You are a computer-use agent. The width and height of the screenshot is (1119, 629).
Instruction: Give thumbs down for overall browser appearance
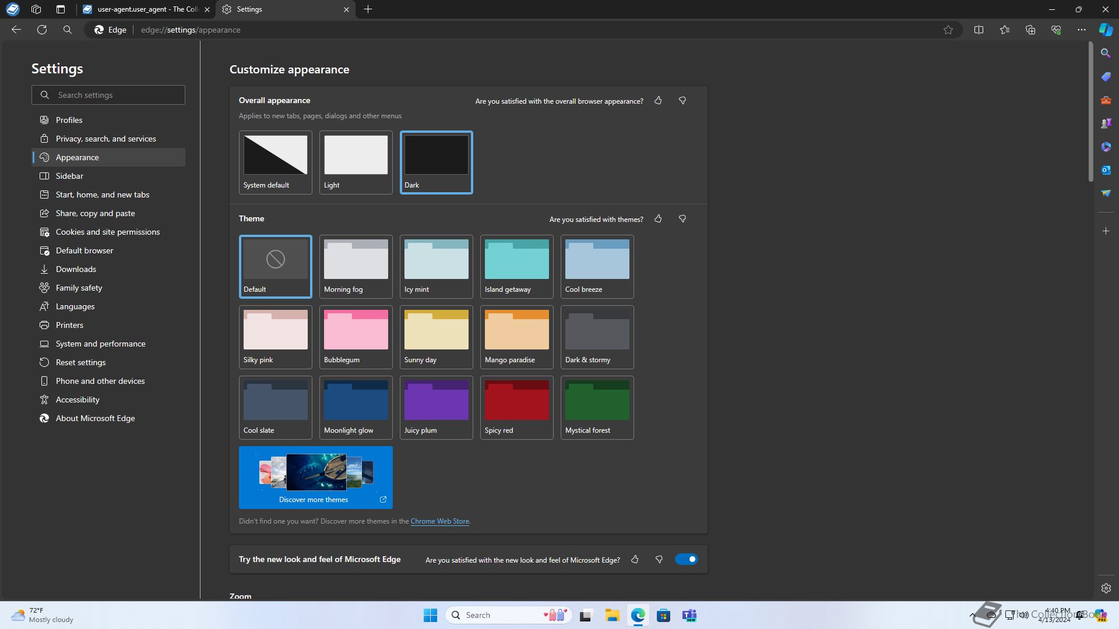(x=682, y=101)
